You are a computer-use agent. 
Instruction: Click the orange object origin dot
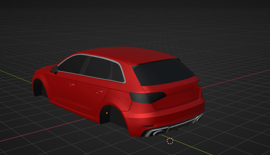107,113
